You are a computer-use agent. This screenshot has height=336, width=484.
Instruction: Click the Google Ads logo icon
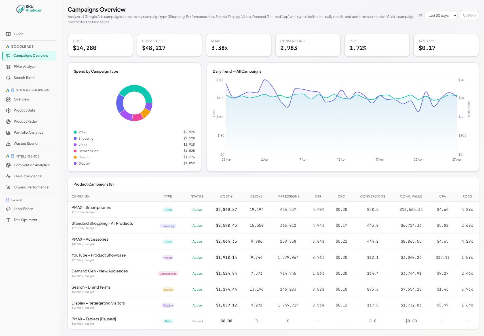point(8,47)
